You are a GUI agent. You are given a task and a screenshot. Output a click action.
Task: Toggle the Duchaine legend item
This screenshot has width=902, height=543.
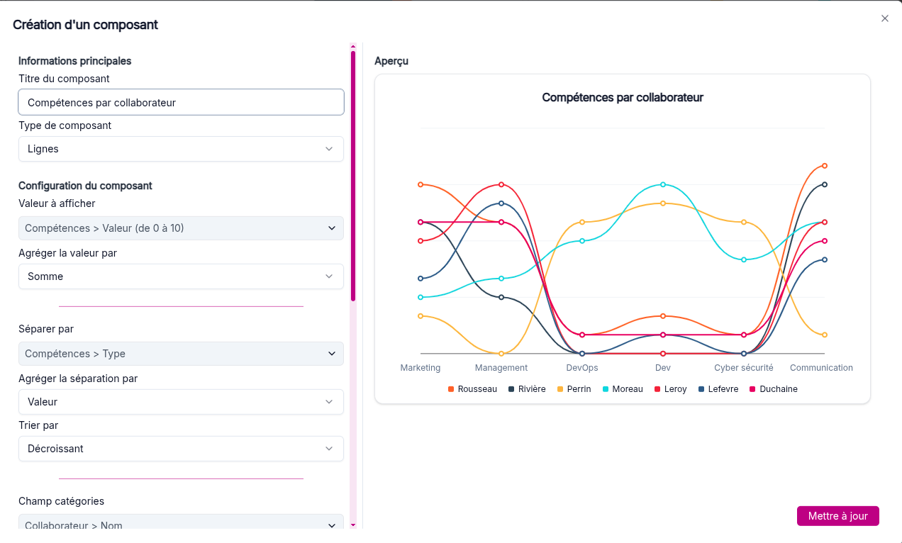point(773,388)
